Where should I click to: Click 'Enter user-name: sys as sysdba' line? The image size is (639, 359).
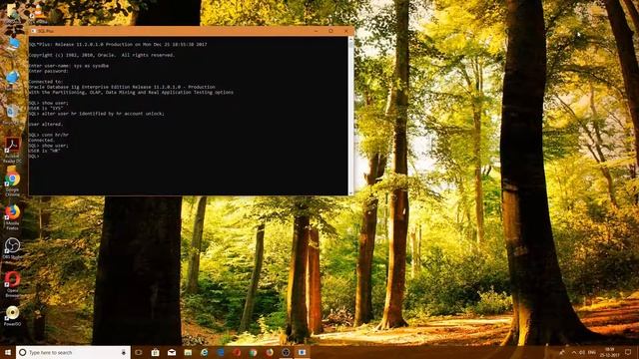(69, 66)
